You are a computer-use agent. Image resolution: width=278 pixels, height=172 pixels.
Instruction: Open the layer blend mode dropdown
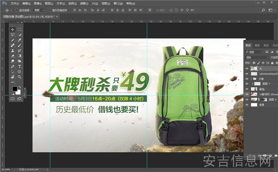257,57
